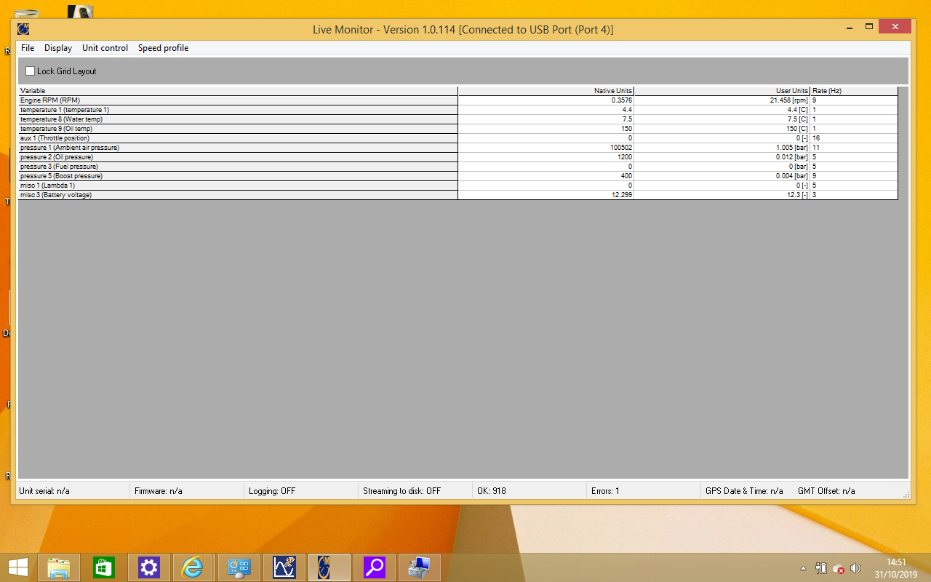This screenshot has height=582, width=931.
Task: Open Internet Explorer from the taskbar
Action: [193, 567]
